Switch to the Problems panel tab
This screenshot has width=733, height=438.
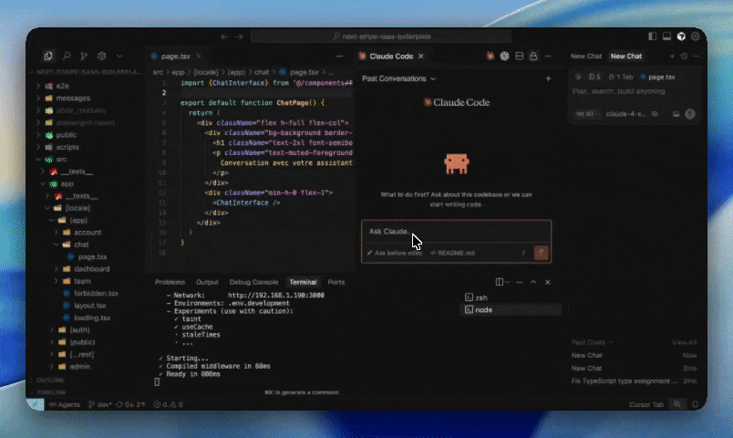point(170,282)
